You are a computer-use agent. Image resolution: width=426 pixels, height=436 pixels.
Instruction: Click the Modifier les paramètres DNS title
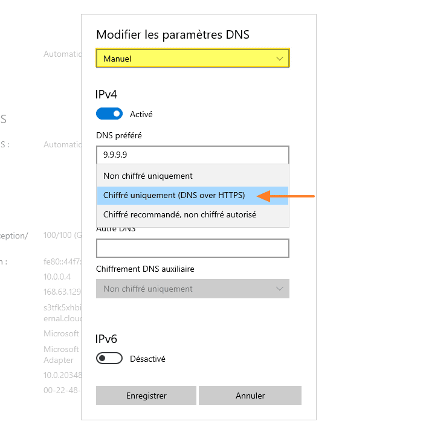tap(173, 34)
